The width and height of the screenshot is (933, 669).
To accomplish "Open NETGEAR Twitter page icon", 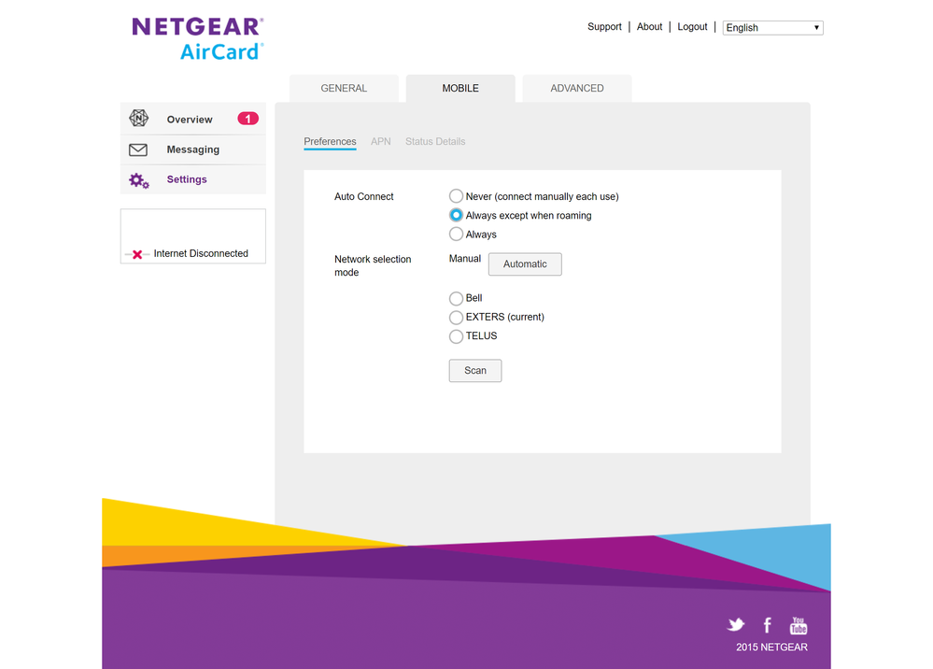I will tap(736, 624).
